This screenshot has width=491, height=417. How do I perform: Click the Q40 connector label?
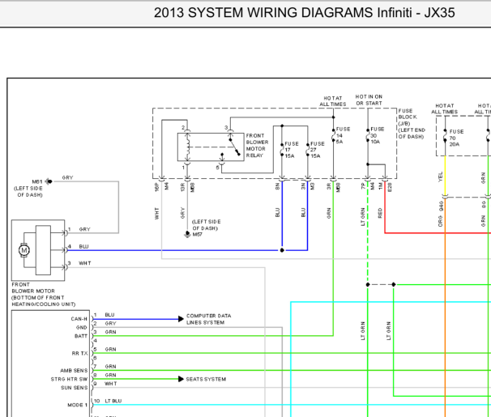pos(441,206)
